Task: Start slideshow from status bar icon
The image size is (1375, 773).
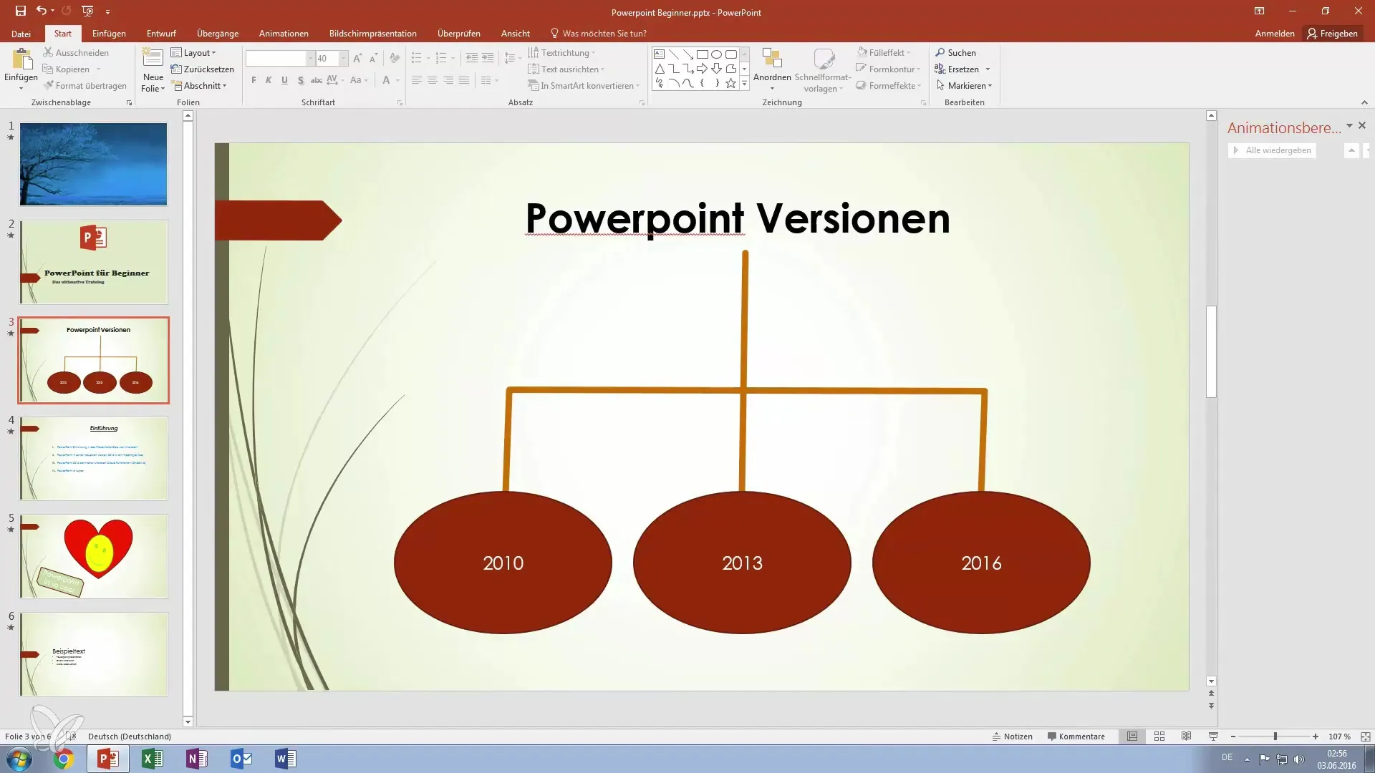Action: 1213,736
